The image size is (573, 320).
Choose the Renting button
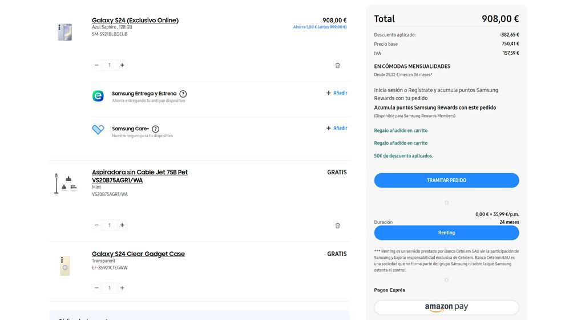pos(446,233)
